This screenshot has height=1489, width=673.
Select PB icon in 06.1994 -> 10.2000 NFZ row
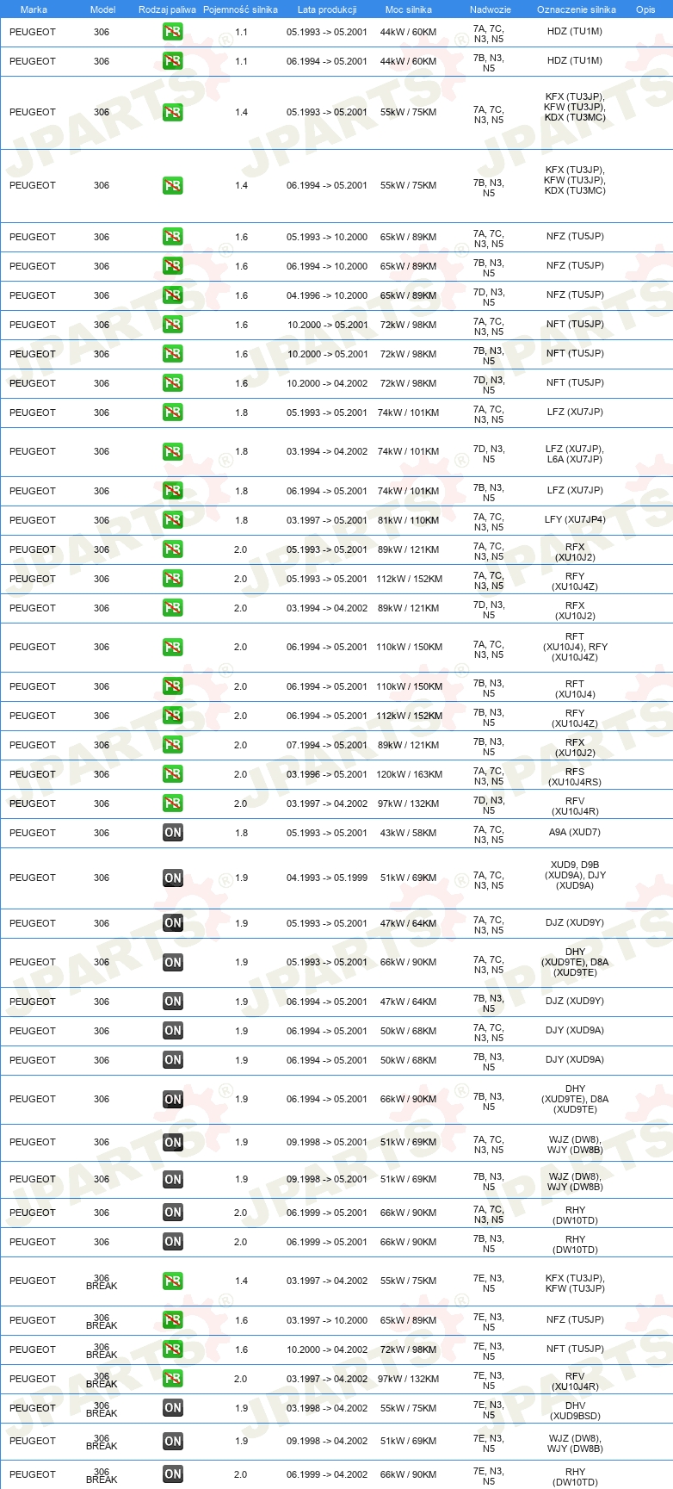pos(173,266)
